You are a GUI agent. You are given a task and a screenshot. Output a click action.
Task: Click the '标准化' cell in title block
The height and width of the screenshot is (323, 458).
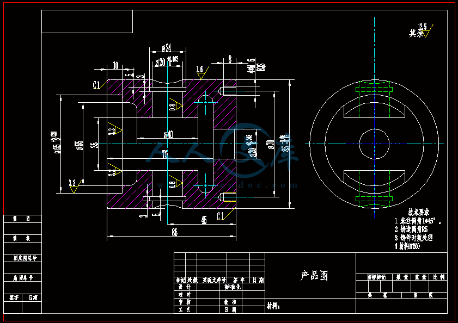[x=232, y=287]
